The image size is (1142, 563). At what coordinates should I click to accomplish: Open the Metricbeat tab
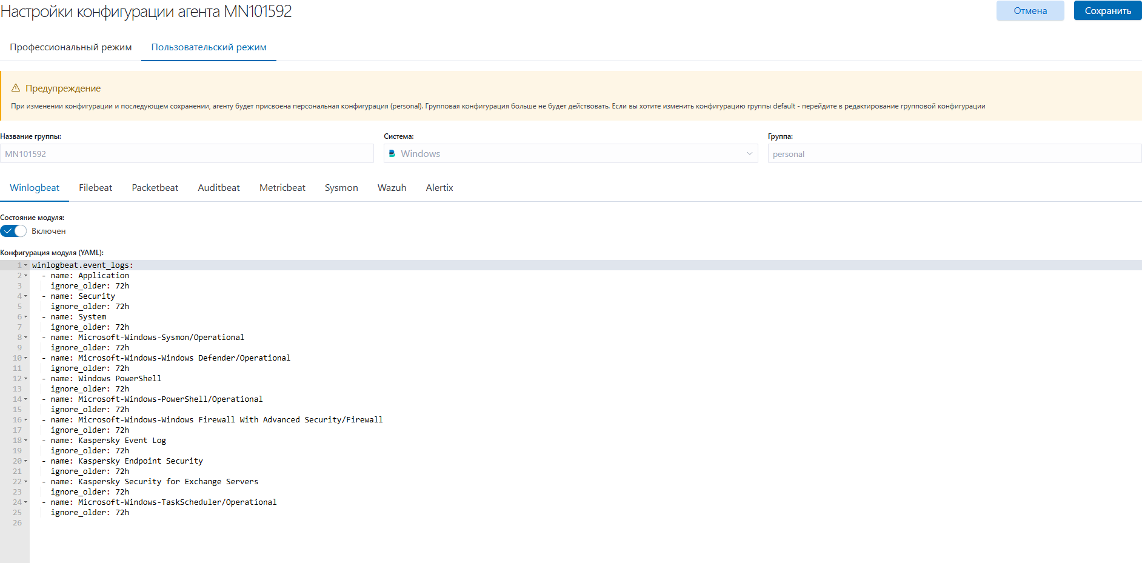coord(282,188)
